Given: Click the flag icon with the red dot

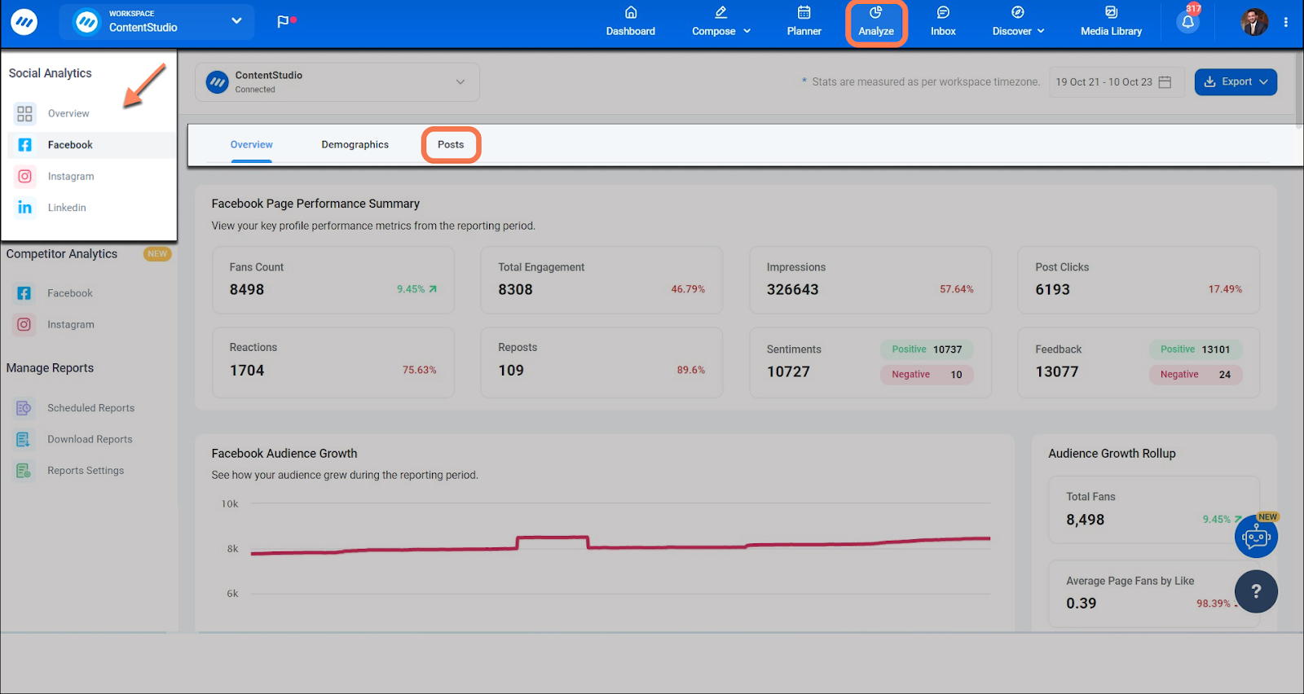Looking at the screenshot, I should tap(285, 21).
